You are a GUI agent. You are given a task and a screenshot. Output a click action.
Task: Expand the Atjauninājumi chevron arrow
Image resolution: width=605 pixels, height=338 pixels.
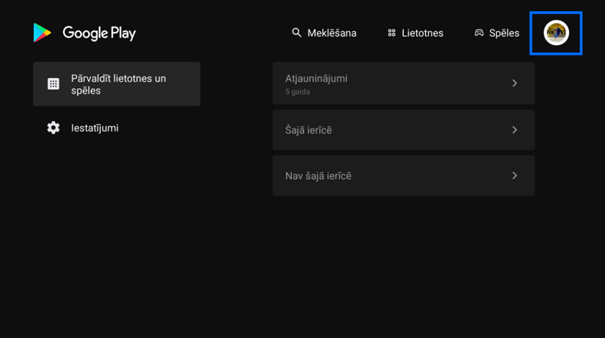tap(514, 83)
